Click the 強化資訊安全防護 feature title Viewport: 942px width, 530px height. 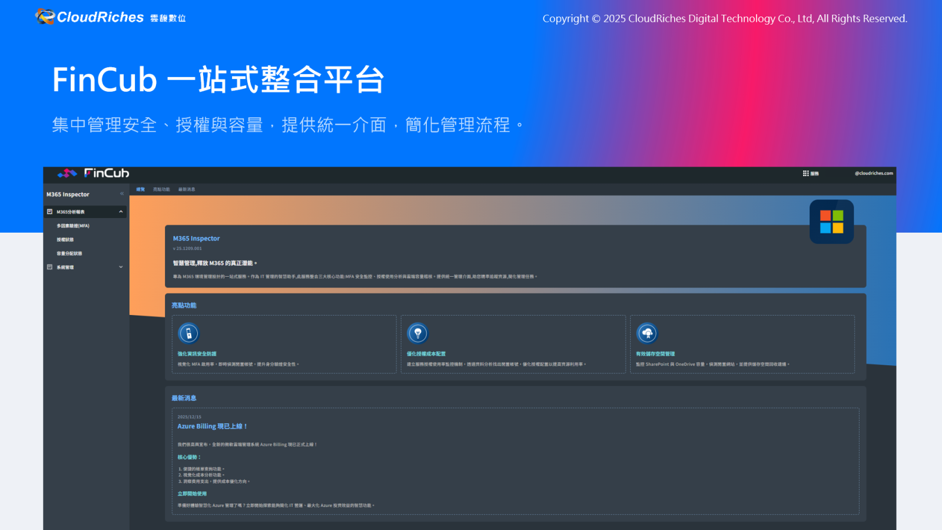tap(197, 354)
